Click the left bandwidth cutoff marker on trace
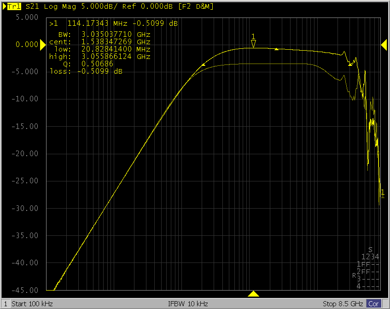 (203, 66)
